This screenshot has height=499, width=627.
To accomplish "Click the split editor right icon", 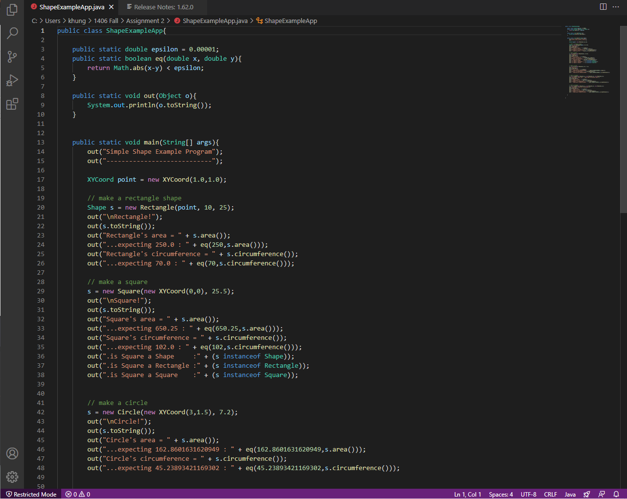I will pos(603,7).
